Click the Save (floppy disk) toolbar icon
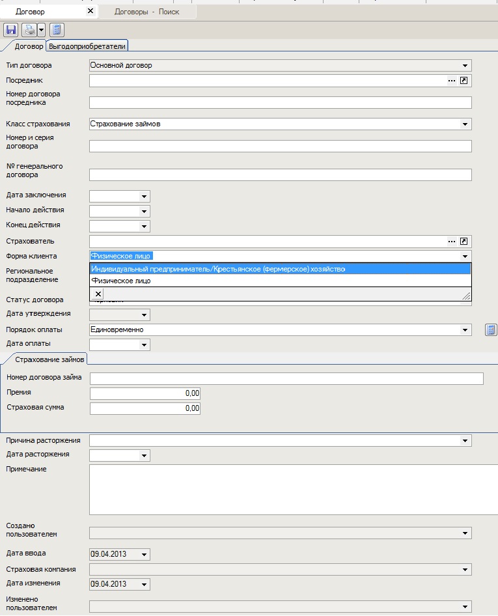Image resolution: width=498 pixels, height=616 pixels. coord(11,30)
